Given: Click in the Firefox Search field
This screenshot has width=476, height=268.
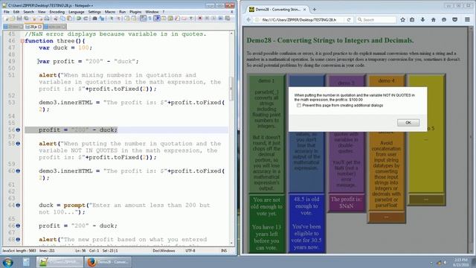Looking at the screenshot, I should click(x=376, y=20).
